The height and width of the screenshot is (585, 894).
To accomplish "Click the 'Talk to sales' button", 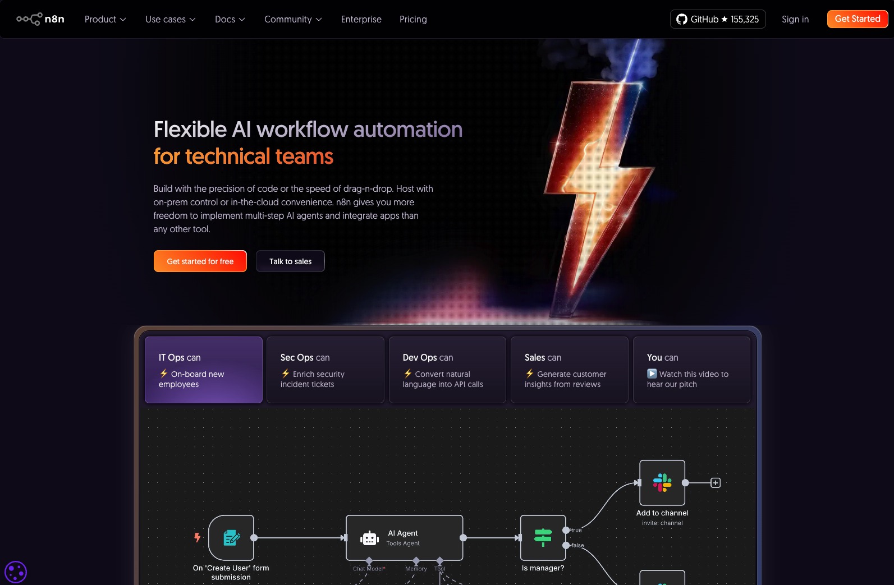I will tap(290, 261).
